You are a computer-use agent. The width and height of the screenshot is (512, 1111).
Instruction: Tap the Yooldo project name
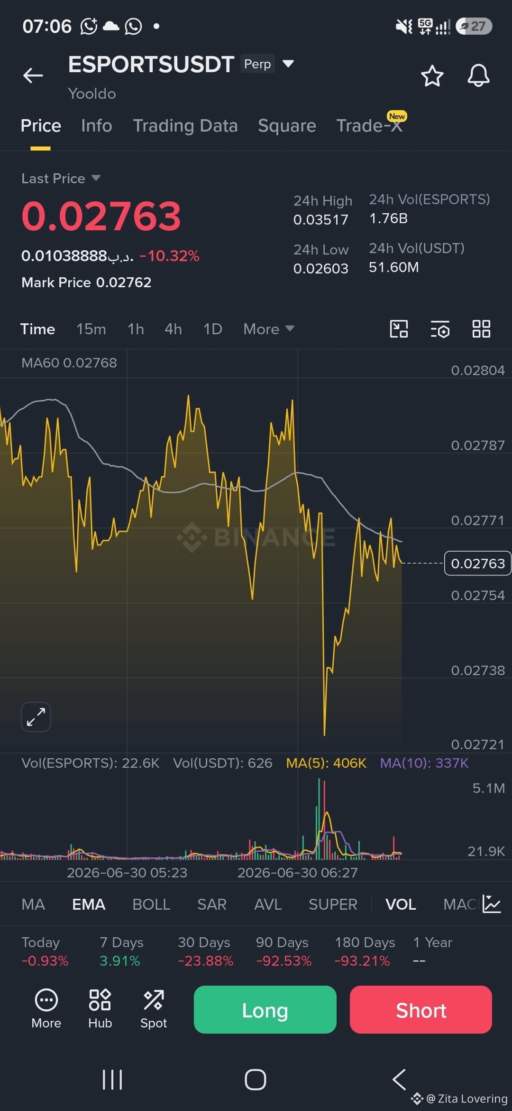(x=92, y=94)
